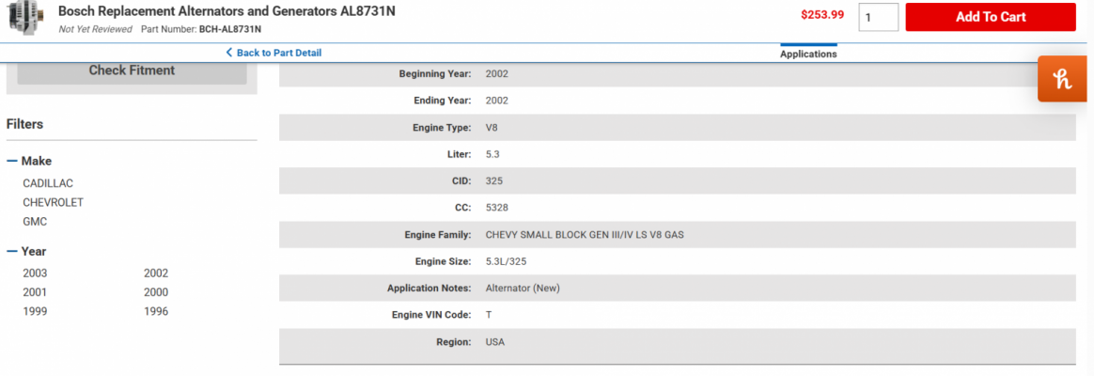Click the Check Fitment button

pyautogui.click(x=132, y=70)
